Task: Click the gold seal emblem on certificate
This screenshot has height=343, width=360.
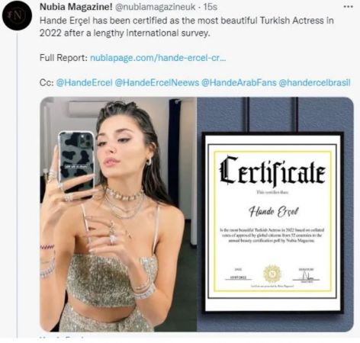Action: [272, 274]
